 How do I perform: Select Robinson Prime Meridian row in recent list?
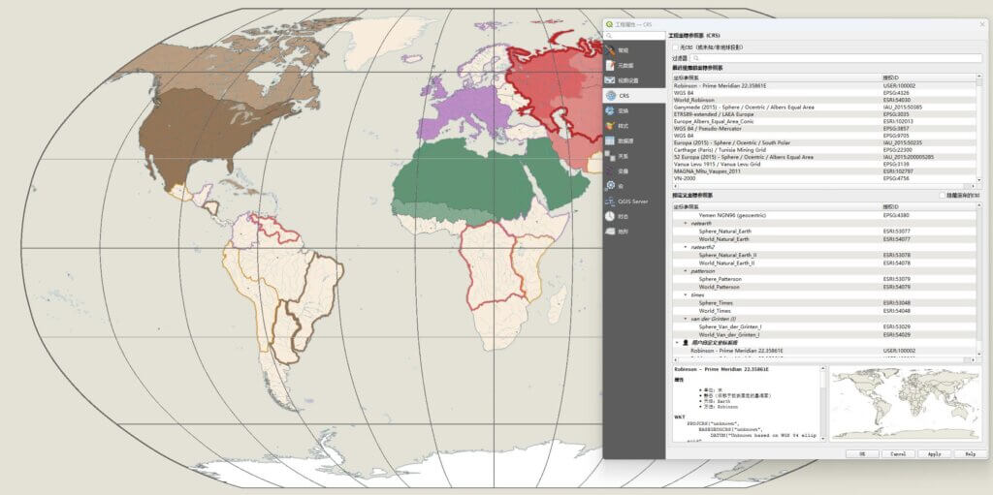pos(824,85)
